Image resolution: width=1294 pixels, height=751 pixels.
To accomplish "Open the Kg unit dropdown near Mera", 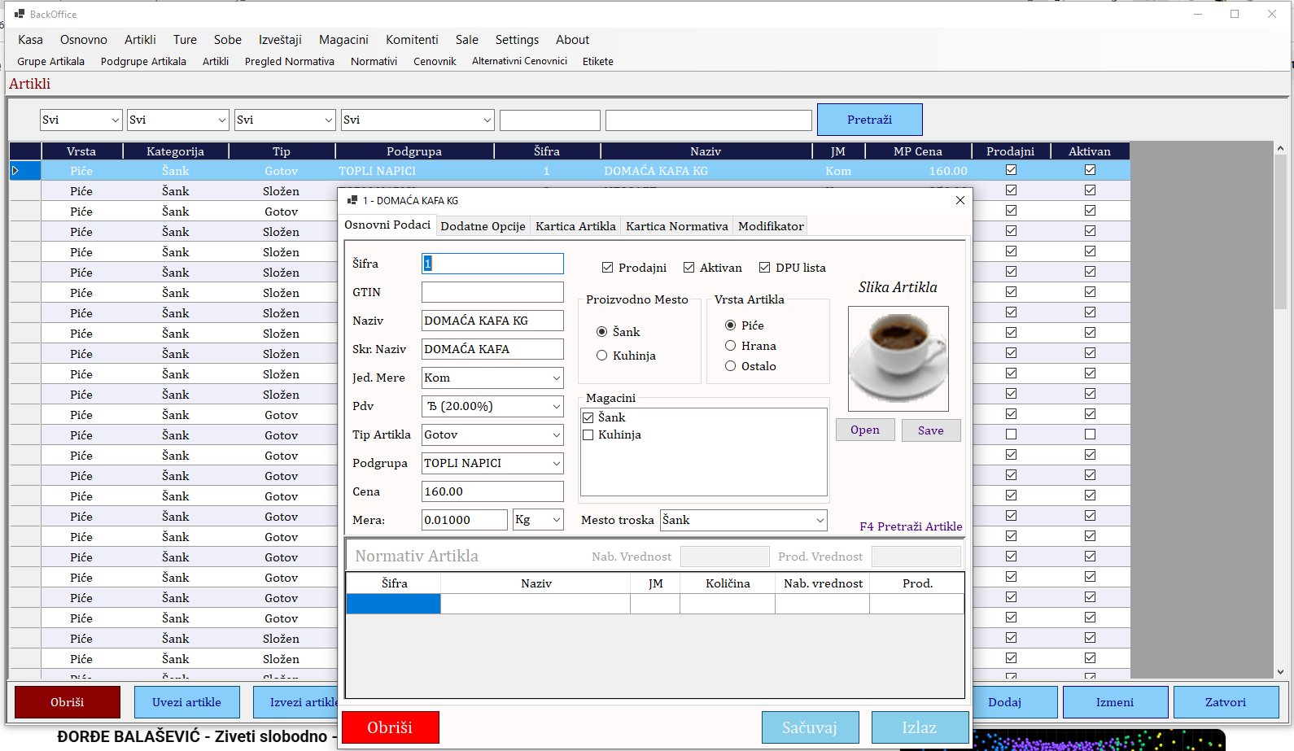I will (x=538, y=520).
